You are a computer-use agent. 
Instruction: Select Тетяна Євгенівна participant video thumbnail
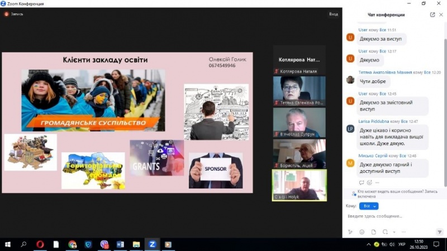click(299, 90)
